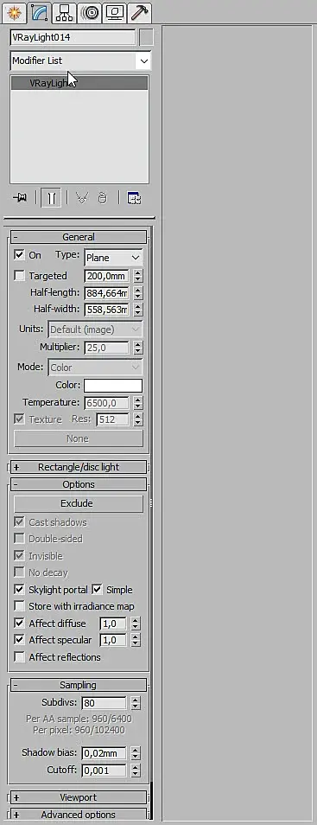Open Configure Modifier Sets icon
Image resolution: width=317 pixels, height=825 pixels.
(x=135, y=198)
